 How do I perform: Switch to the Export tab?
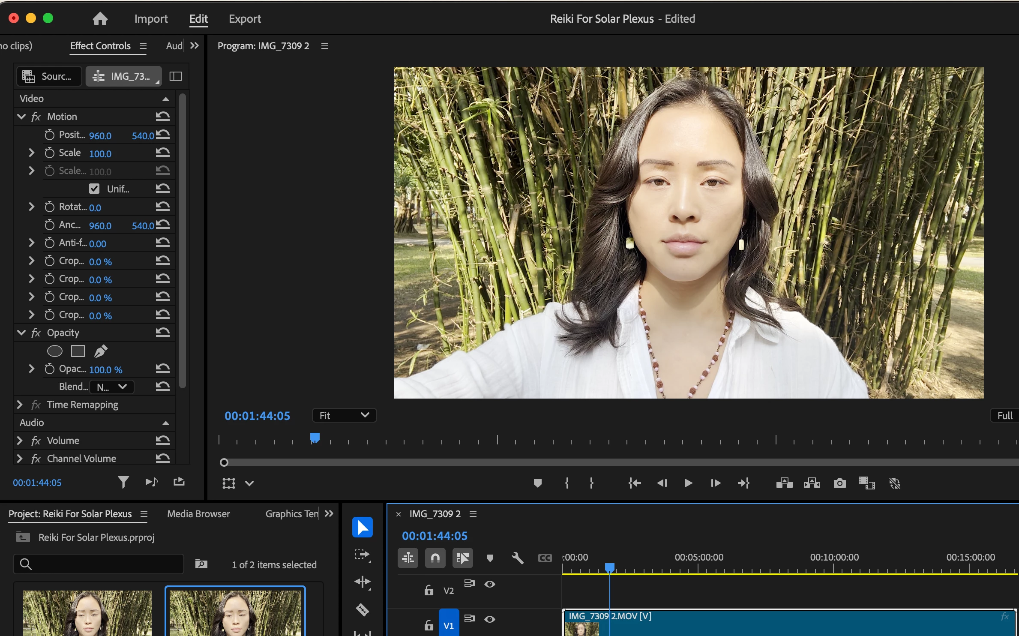pyautogui.click(x=244, y=19)
